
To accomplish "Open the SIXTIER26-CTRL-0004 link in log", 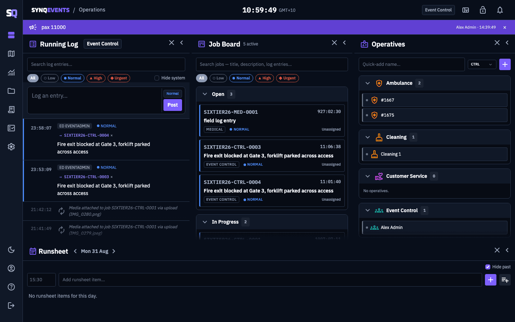I will [86, 135].
